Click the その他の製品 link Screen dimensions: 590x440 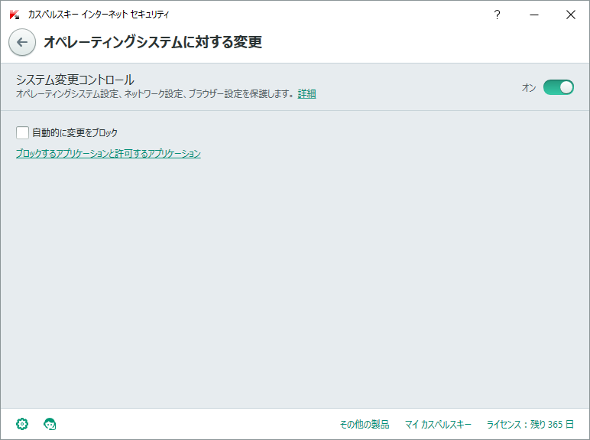coord(365,425)
